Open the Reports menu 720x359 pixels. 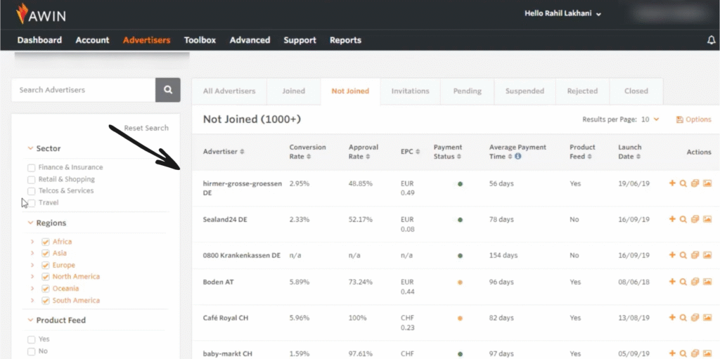tap(345, 40)
